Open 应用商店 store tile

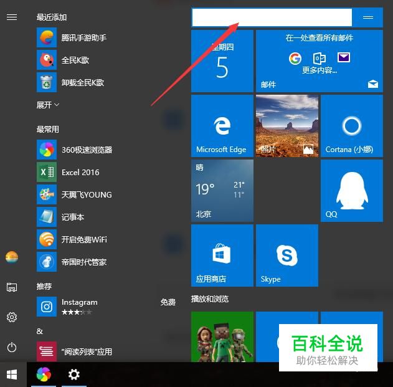tap(222, 256)
